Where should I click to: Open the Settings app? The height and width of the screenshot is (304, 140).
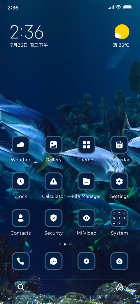tap(119, 182)
